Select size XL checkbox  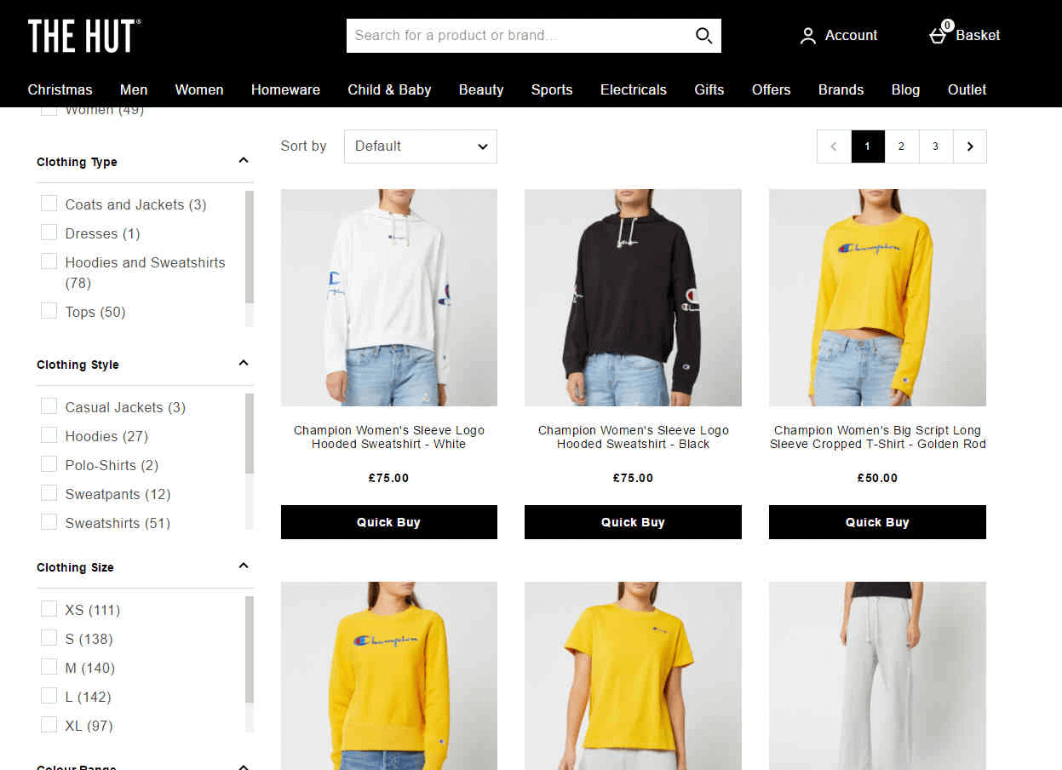tap(49, 725)
